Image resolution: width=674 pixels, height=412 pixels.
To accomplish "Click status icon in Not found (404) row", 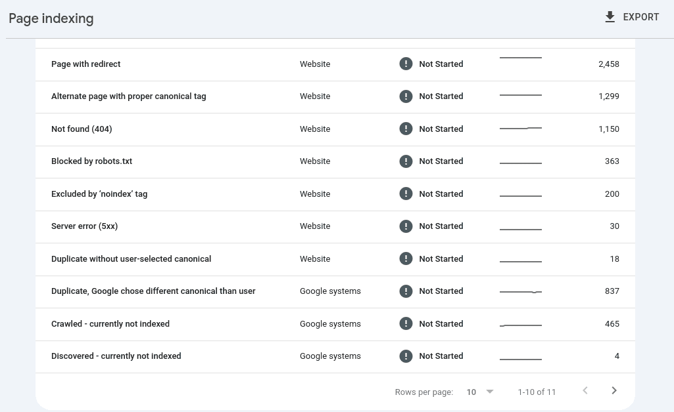I will coord(406,129).
